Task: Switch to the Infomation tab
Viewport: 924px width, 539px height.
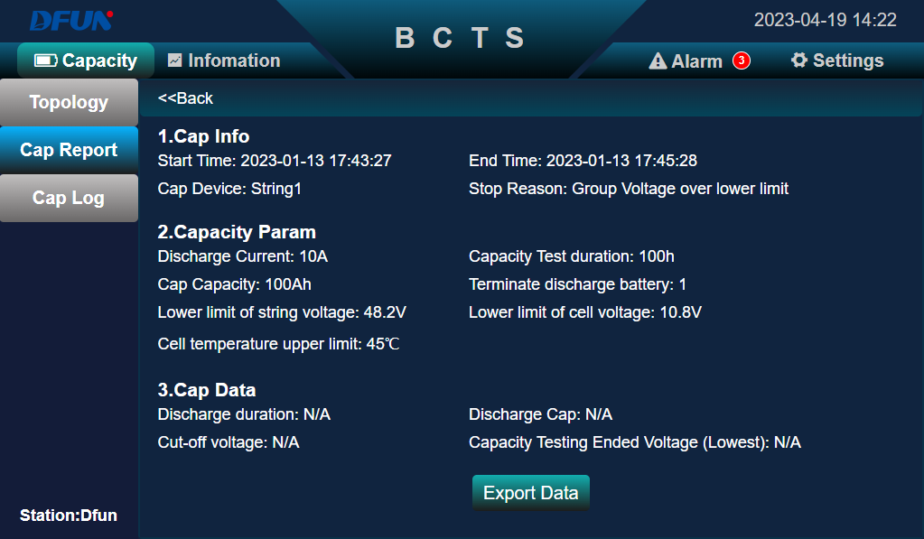Action: pos(233,60)
